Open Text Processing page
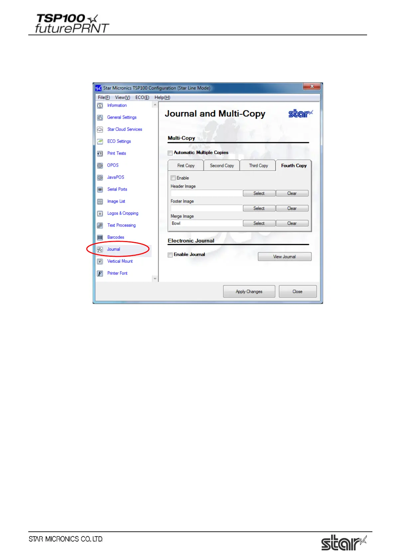 121,225
